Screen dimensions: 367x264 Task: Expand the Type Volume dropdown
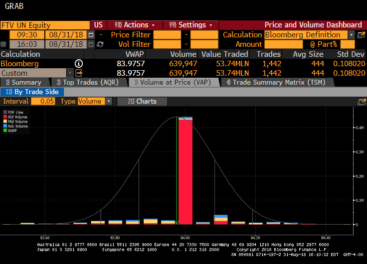[x=109, y=102]
